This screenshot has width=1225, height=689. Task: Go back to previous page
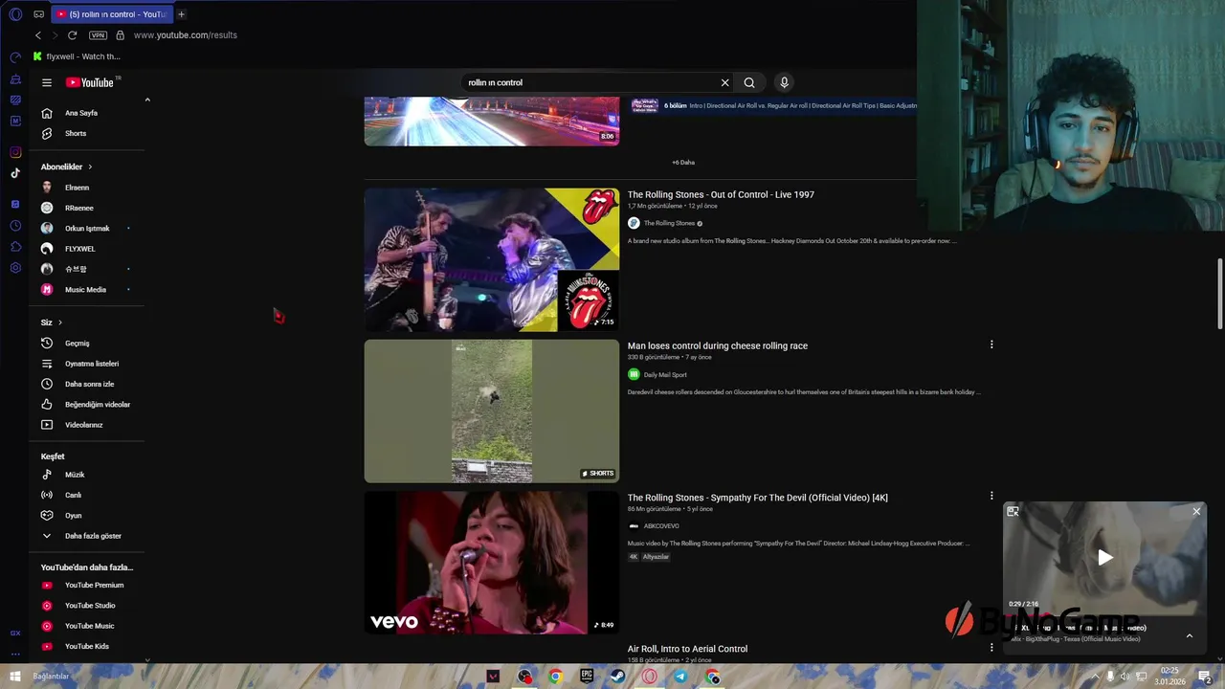[x=38, y=35]
